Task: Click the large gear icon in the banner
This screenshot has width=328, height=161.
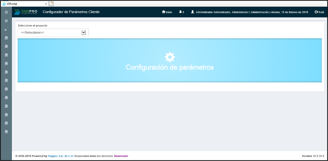Action: (170, 56)
